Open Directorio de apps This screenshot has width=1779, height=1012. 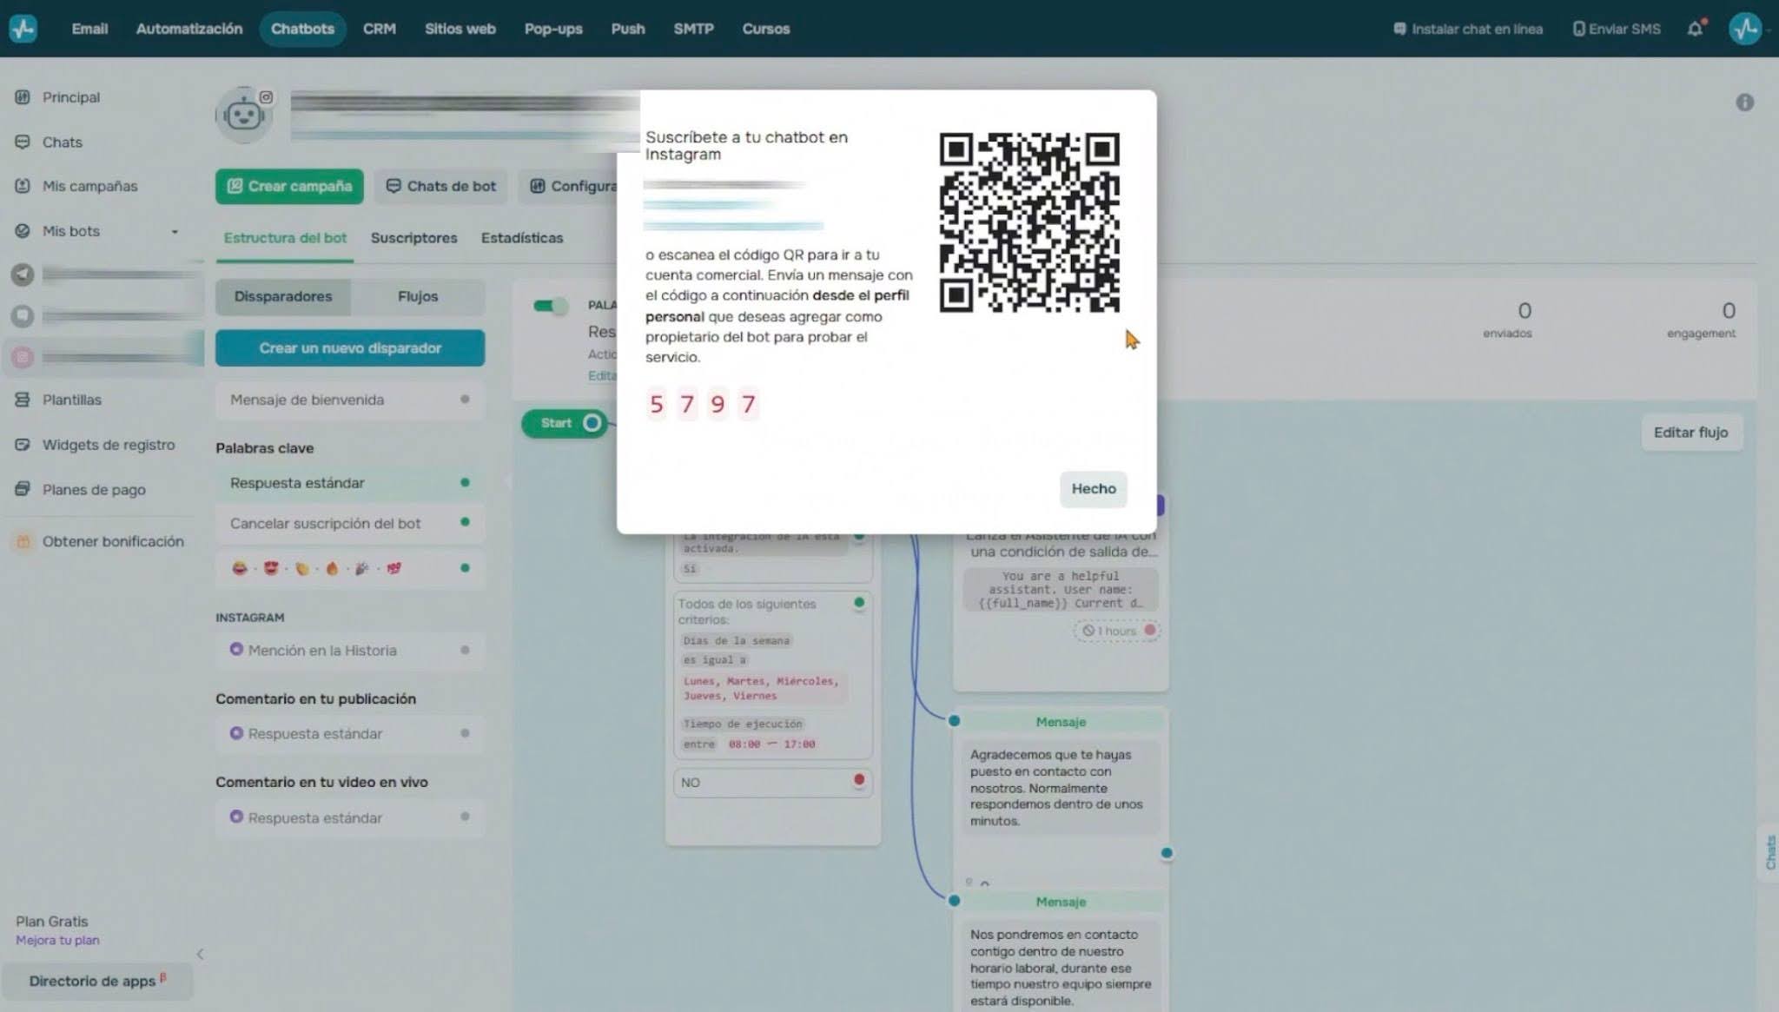[x=97, y=981]
